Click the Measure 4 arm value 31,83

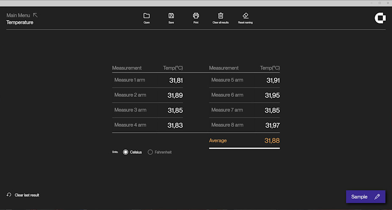tap(175, 125)
